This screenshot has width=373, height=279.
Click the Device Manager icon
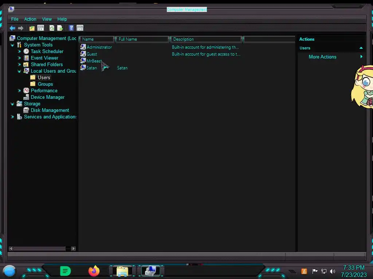click(26, 97)
